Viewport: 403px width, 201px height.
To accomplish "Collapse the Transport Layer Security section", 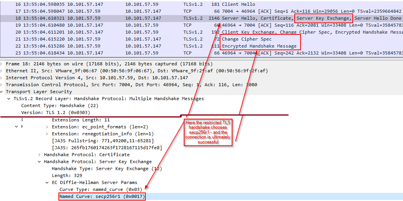I will 2,92.
